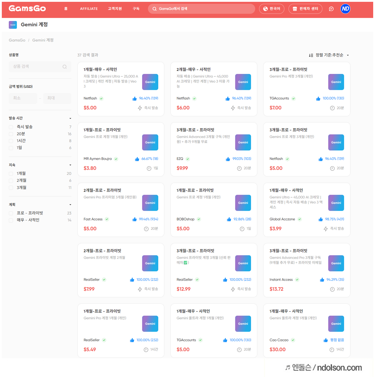This screenshot has width=375, height=377.
Task: Open the RealSeller $12.99 listing title
Action: [195, 251]
